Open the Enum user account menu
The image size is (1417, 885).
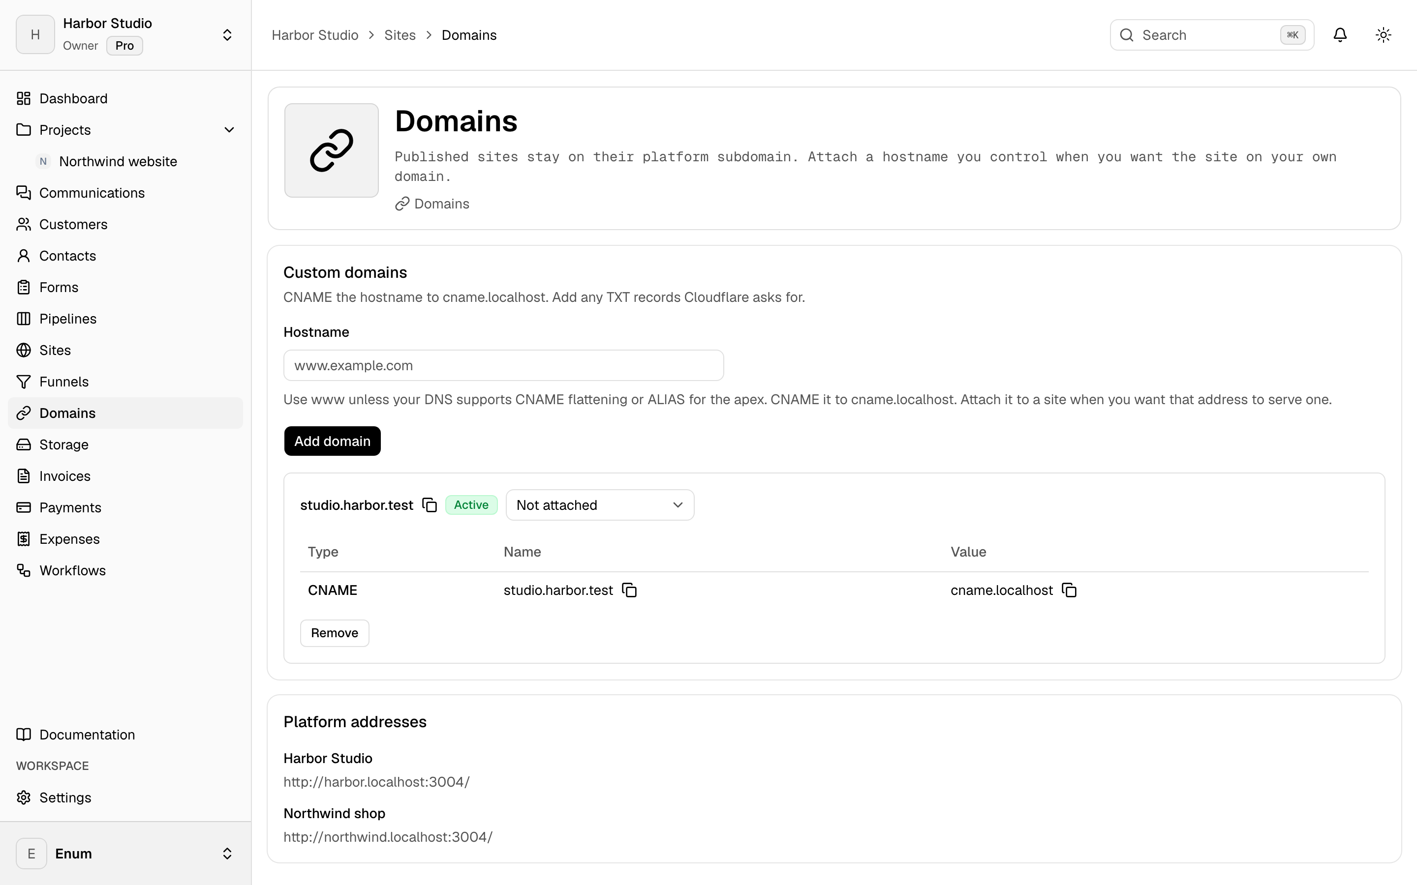pos(125,854)
